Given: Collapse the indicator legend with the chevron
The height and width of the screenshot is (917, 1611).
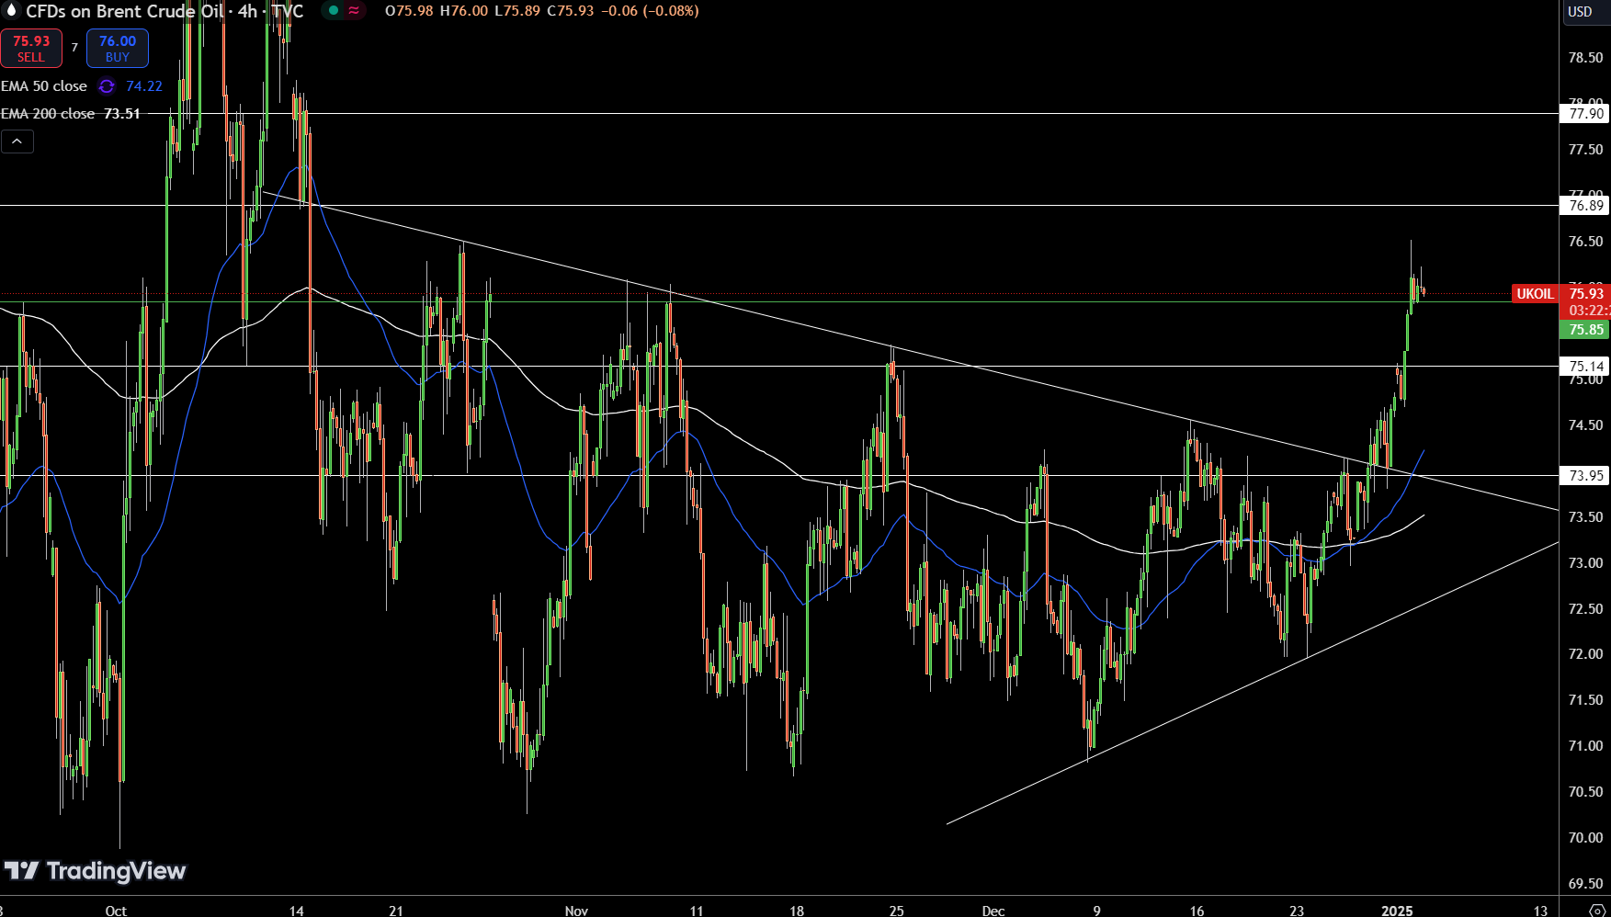Looking at the screenshot, I should (x=17, y=142).
